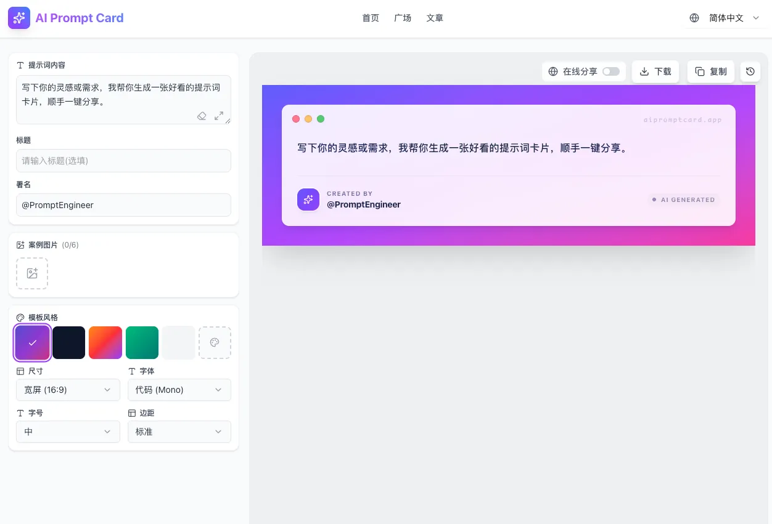Enable the 在线分享 sharing toggle
772x524 pixels.
(x=611, y=71)
